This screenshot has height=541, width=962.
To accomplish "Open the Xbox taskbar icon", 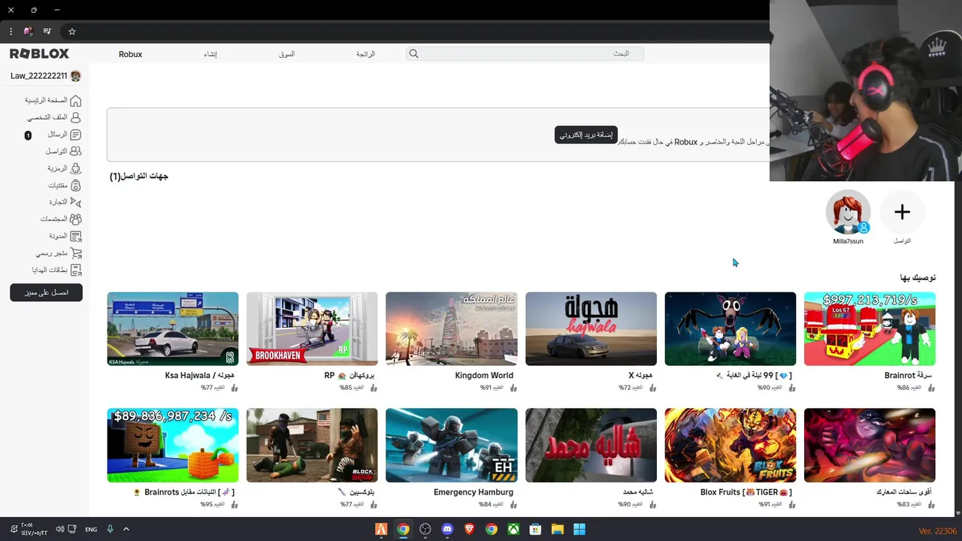I will click(513, 529).
